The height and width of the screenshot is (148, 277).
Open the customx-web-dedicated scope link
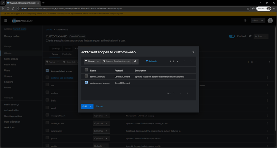pos(62,78)
